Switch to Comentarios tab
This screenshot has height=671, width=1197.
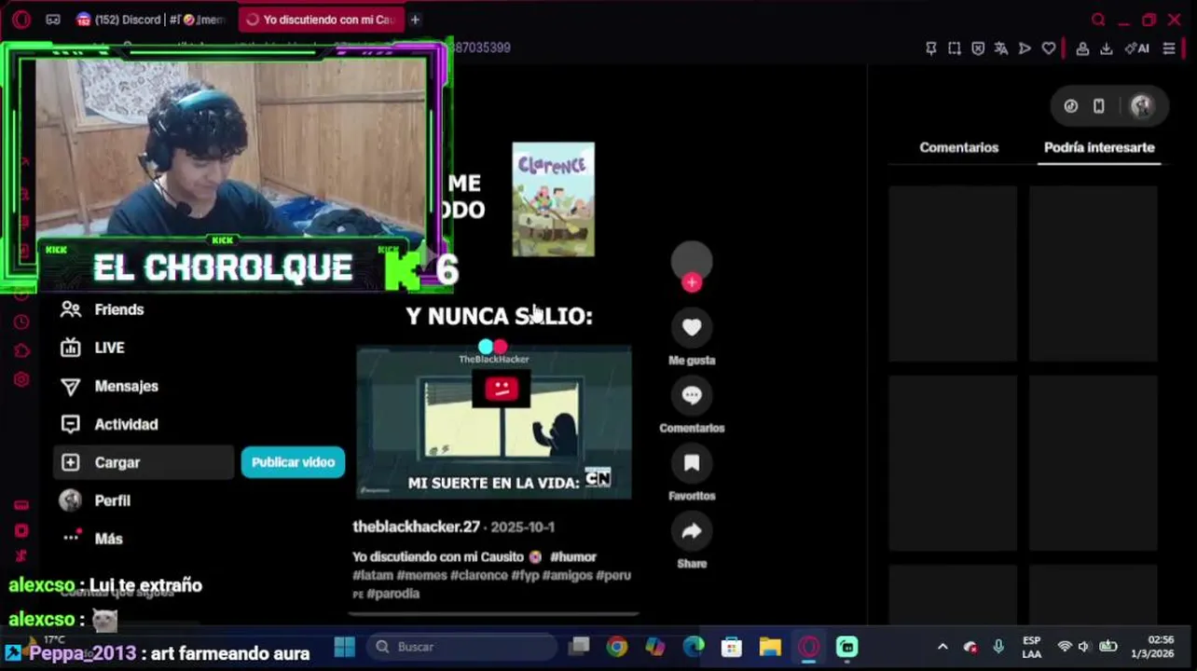click(x=958, y=147)
